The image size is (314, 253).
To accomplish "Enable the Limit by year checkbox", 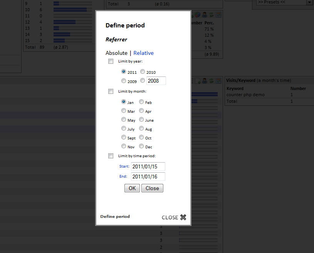I will point(111,61).
